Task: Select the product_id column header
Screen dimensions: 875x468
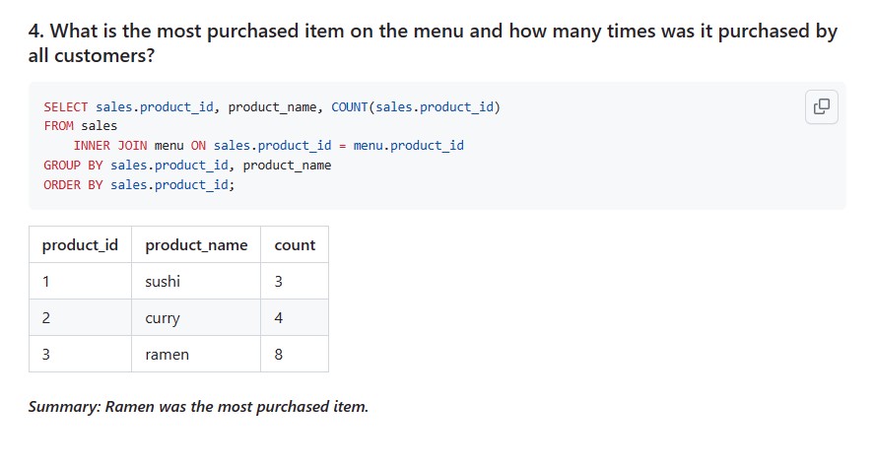Action: pos(81,244)
